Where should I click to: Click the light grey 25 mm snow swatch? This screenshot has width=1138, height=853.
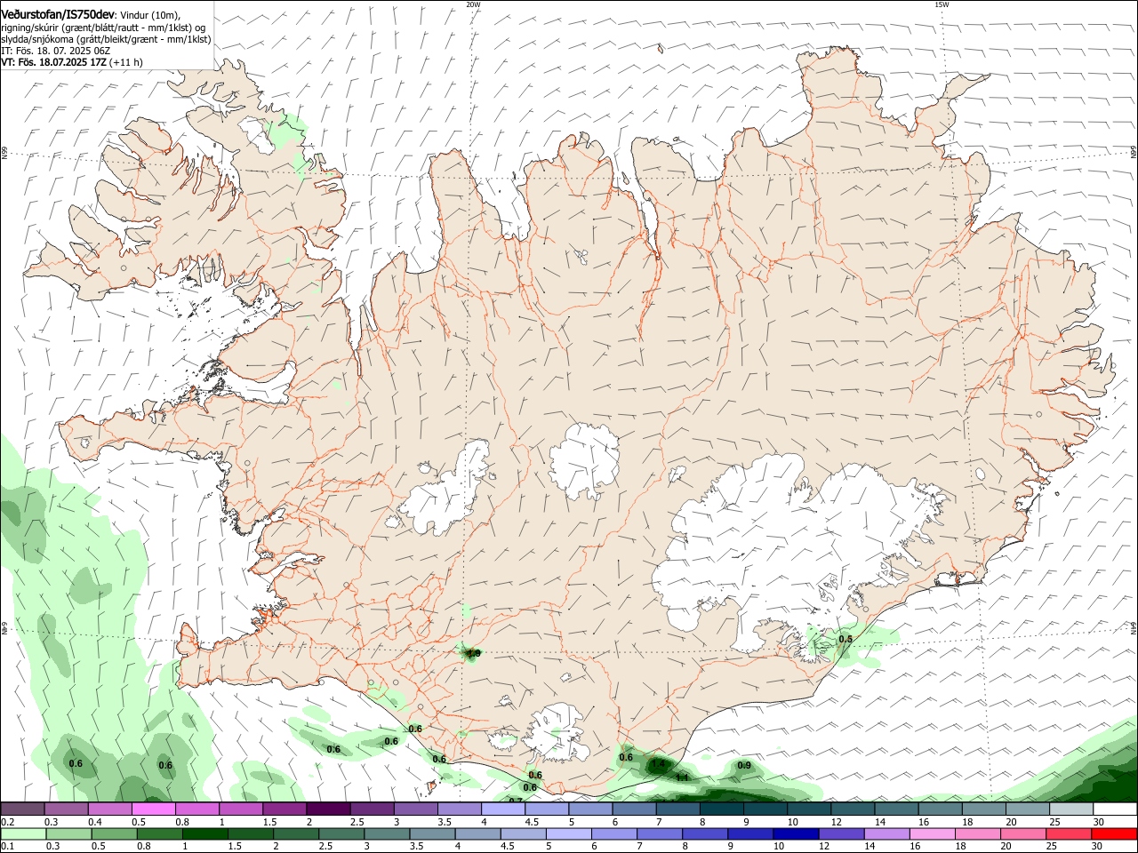[1071, 809]
